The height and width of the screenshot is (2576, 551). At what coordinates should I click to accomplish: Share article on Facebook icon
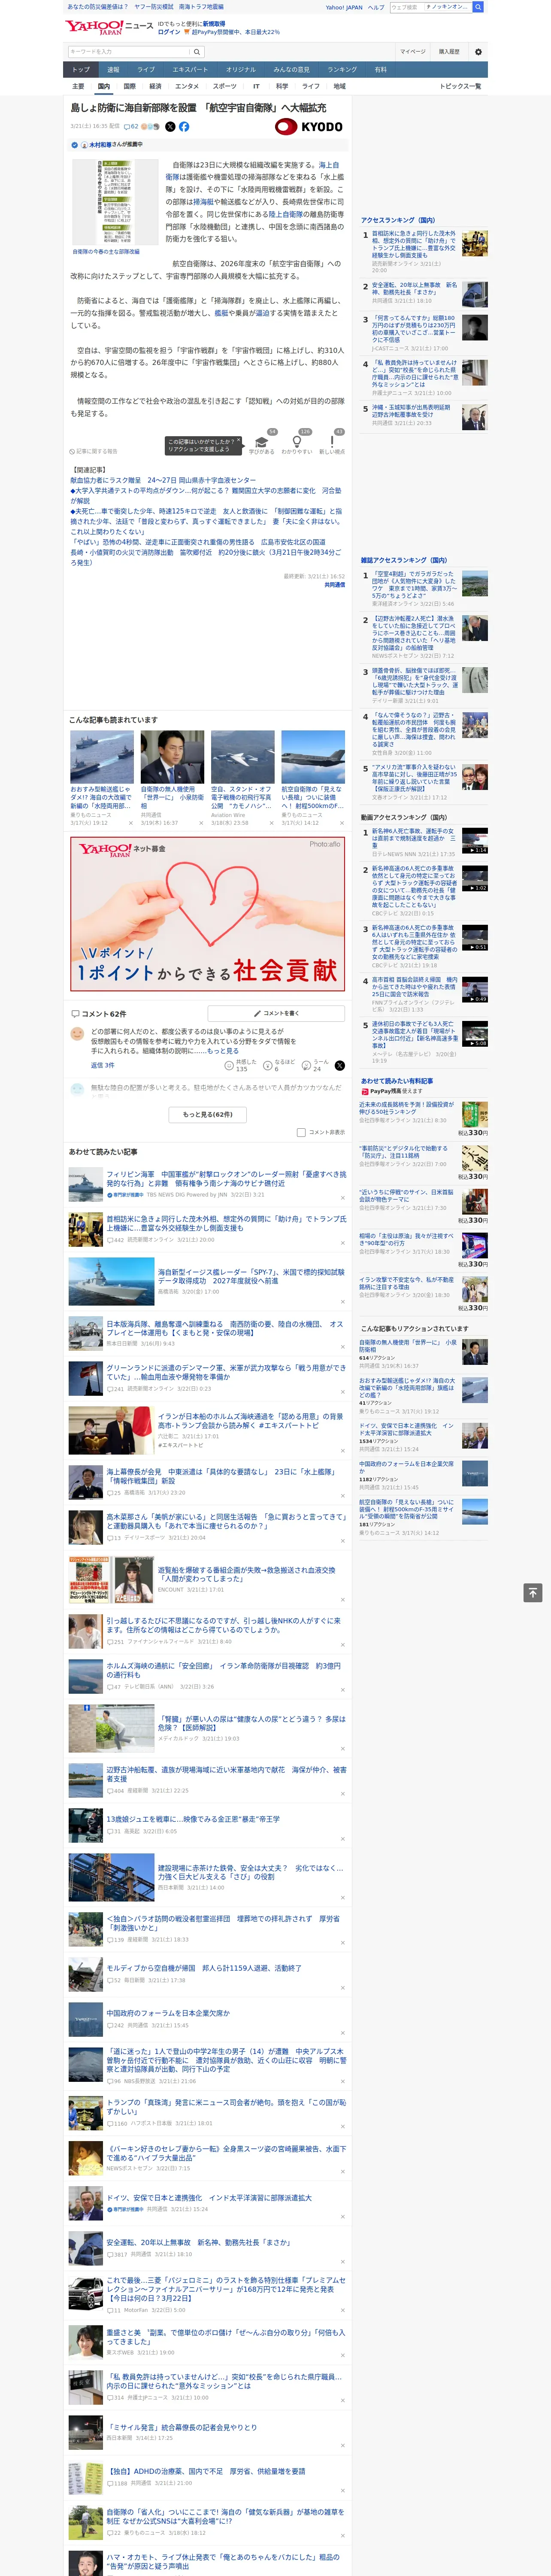coord(184,127)
